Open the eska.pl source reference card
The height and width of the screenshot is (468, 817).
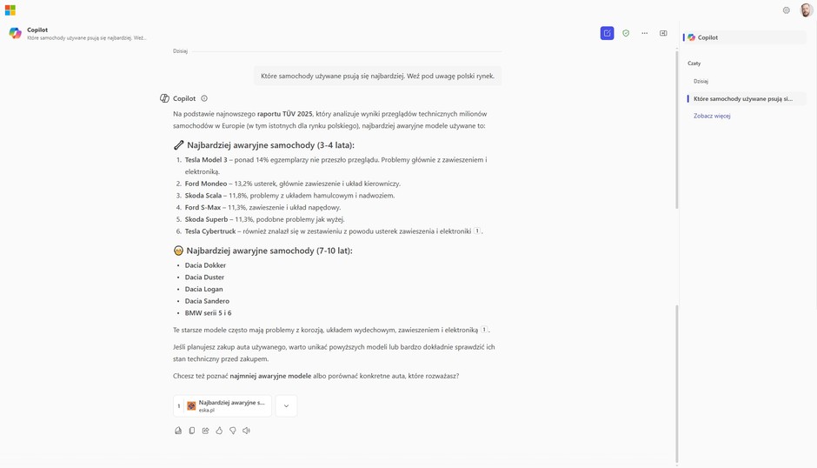pyautogui.click(x=223, y=406)
